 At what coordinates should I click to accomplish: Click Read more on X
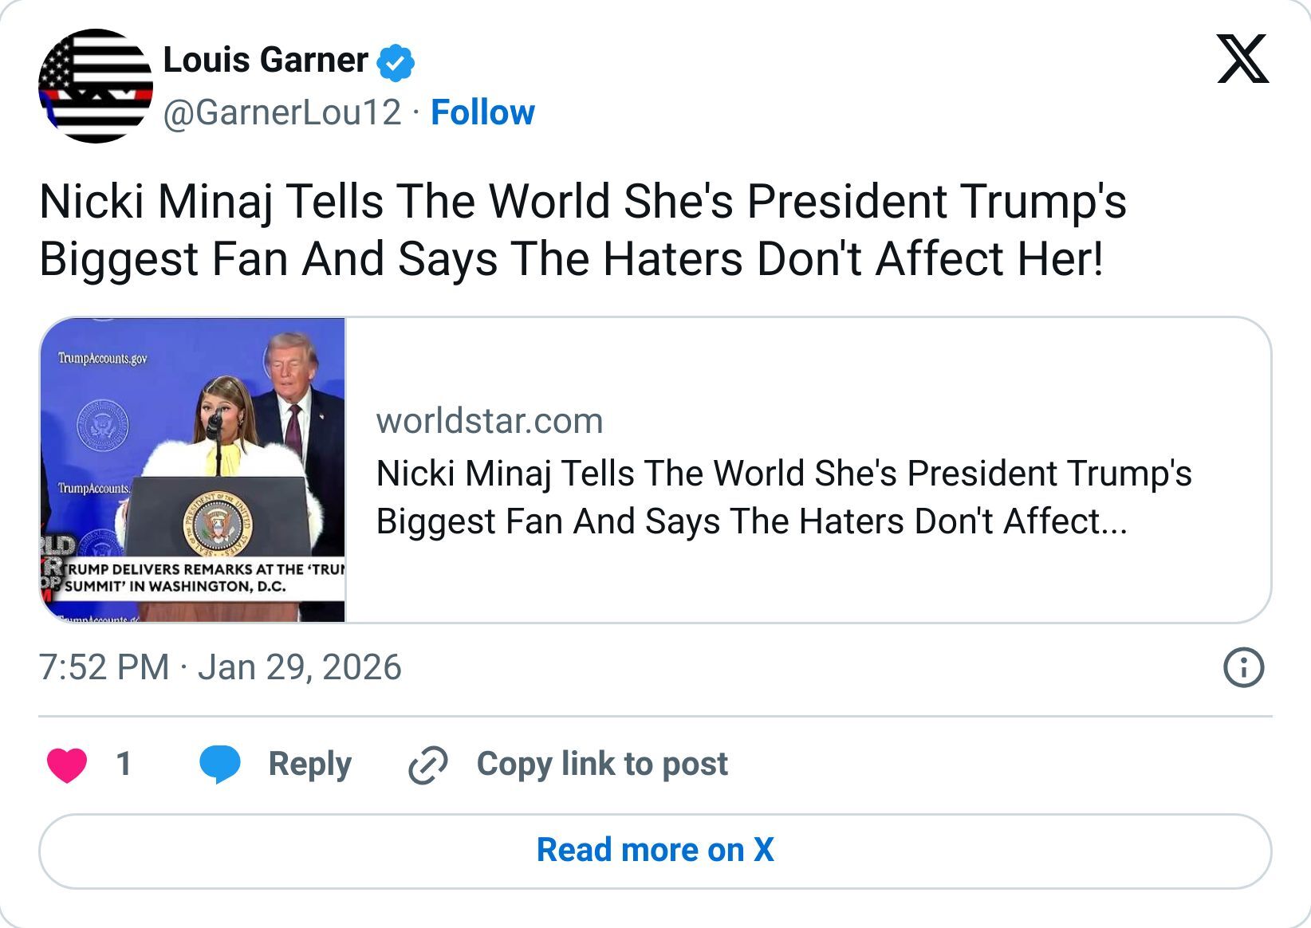pos(655,850)
